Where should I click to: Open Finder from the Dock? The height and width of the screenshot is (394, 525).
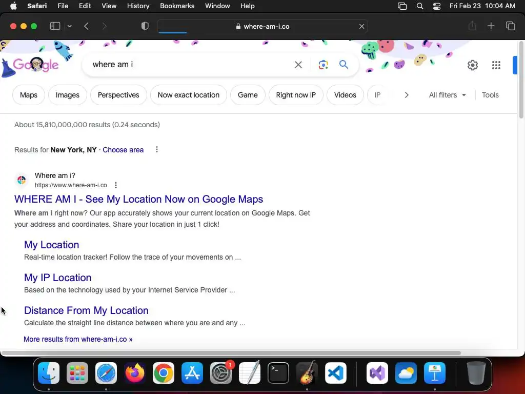click(x=49, y=373)
